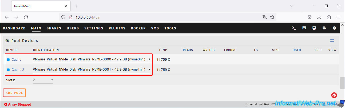Click the browser address bar
This screenshot has height=108, width=345.
tap(165, 17)
